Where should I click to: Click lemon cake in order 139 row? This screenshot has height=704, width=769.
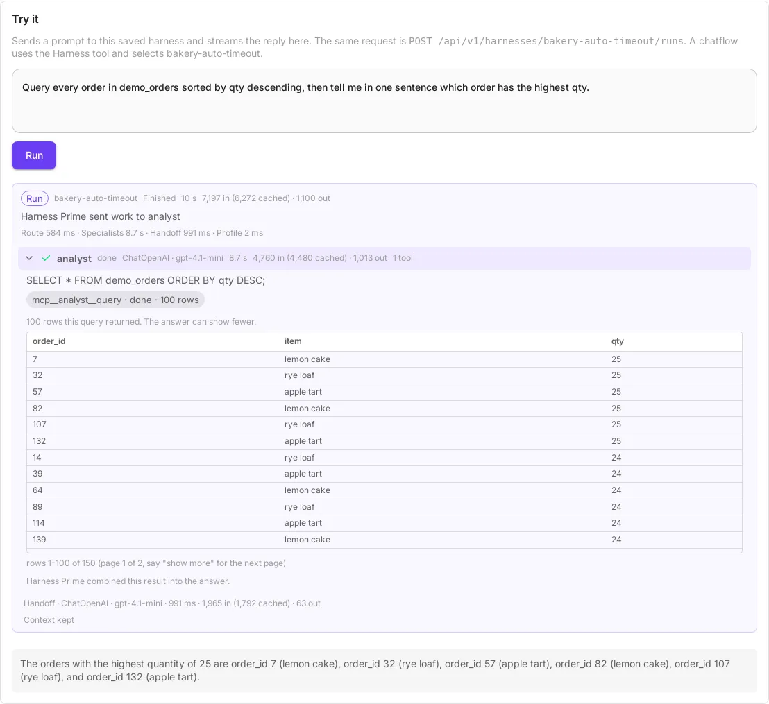point(307,540)
